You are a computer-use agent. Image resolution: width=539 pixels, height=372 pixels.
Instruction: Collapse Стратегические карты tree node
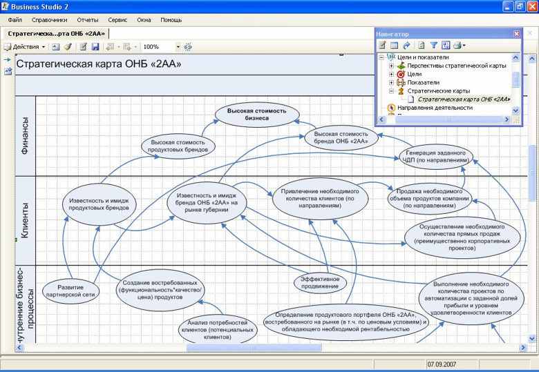pyautogui.click(x=391, y=91)
